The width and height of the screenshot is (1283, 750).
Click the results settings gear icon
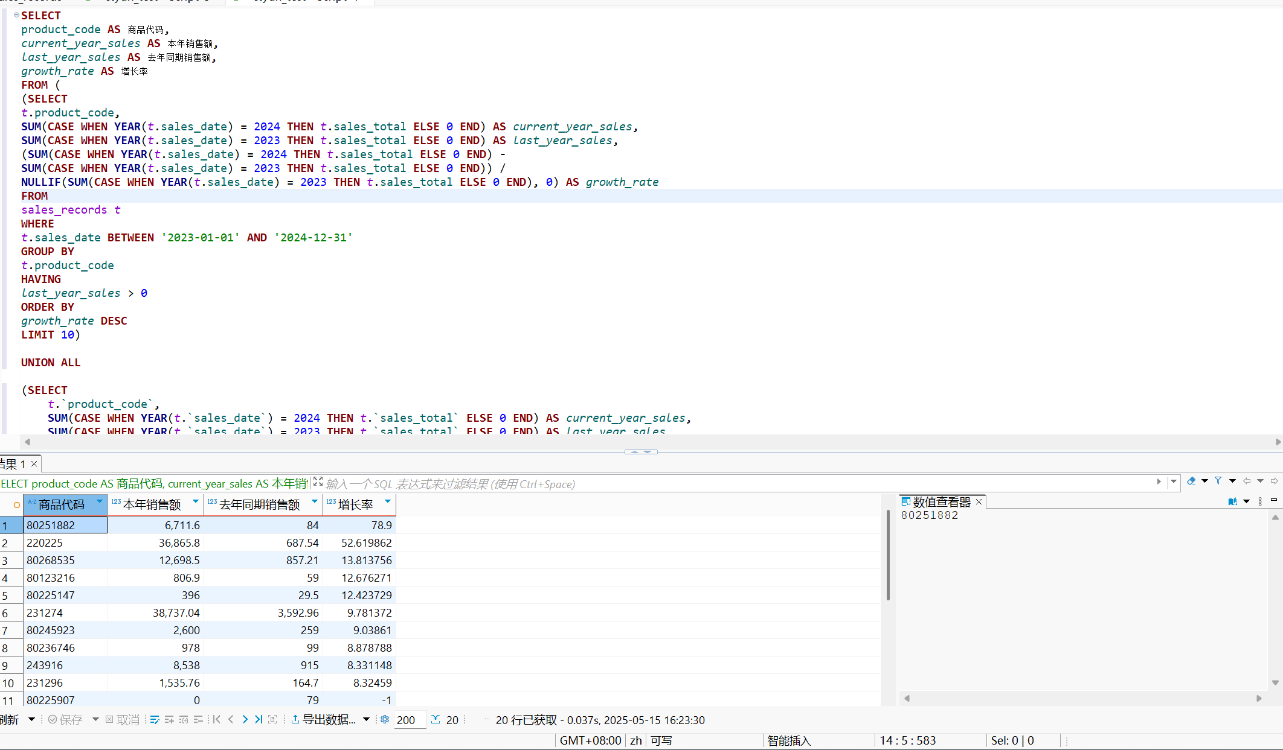point(385,719)
